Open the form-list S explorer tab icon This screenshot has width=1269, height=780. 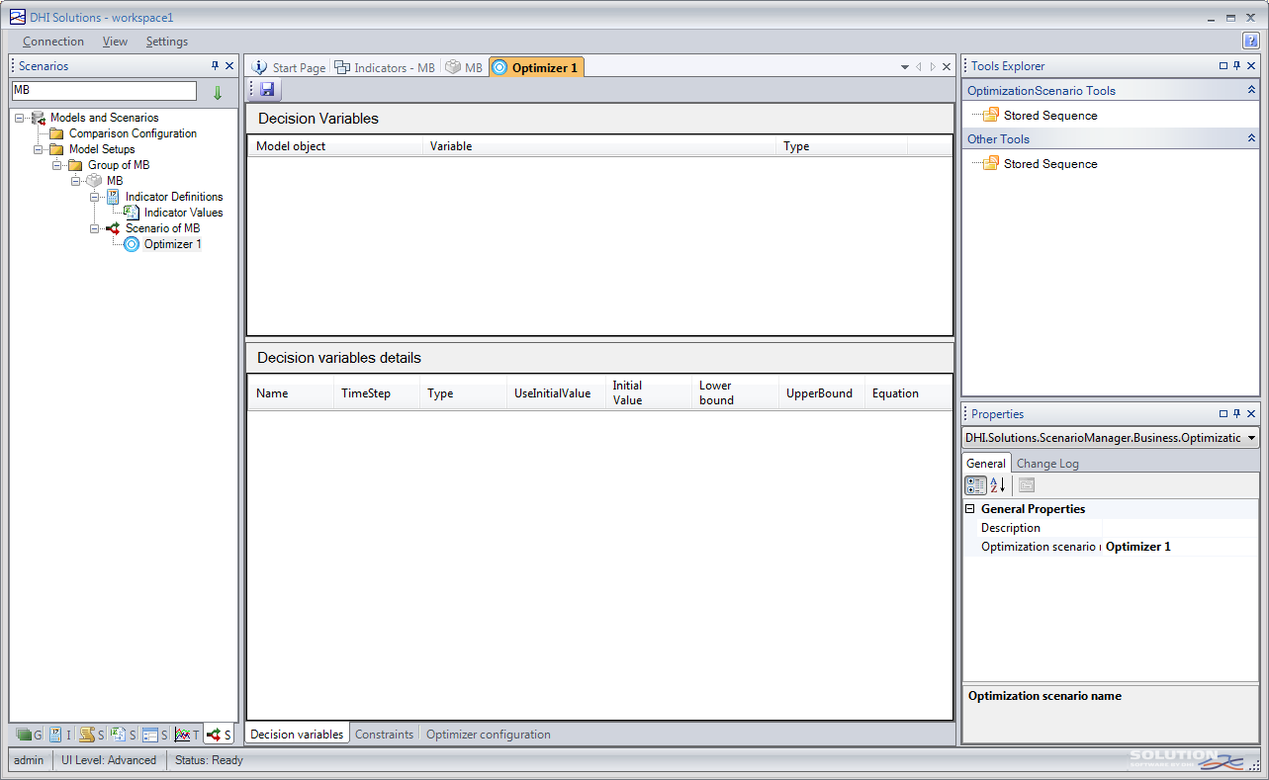(x=150, y=735)
